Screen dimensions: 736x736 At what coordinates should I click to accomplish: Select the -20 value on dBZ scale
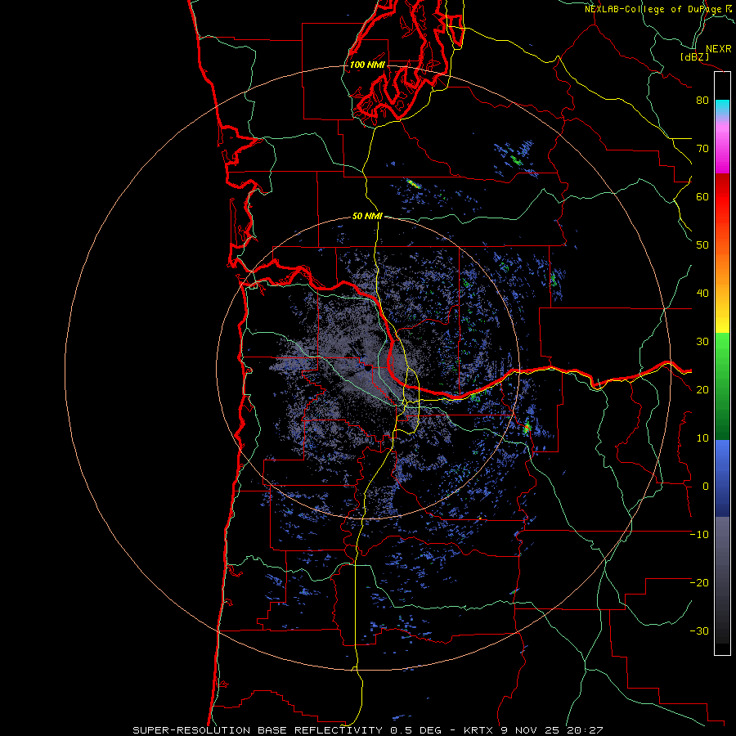(699, 583)
